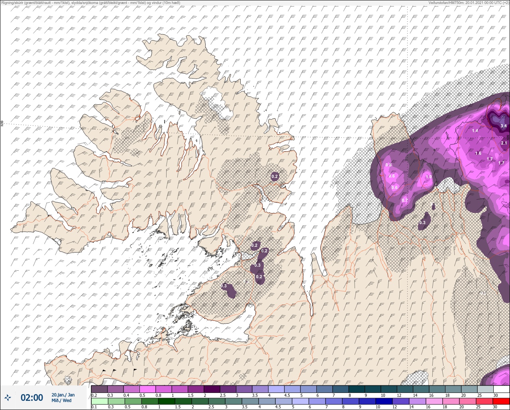510x410 pixels.
Task: Click the N99 latitude label on the left edge
Action: coord(2,124)
